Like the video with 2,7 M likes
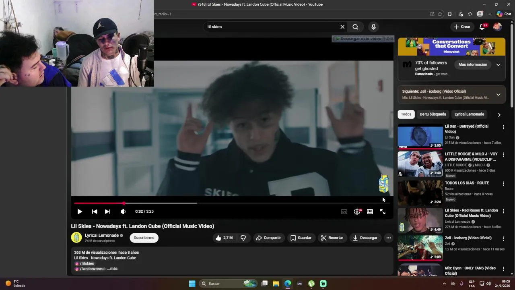 point(224,238)
